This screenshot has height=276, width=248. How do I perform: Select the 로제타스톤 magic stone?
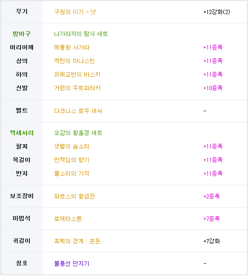click(x=68, y=219)
